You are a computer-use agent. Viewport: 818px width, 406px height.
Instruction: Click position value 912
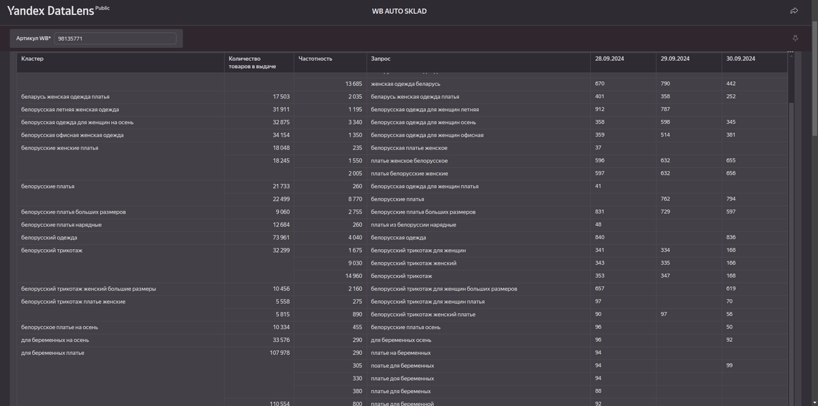click(x=600, y=109)
